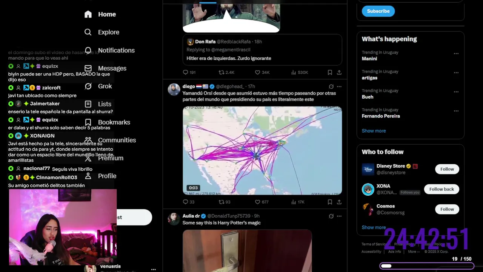Open @diegohead_ handle
Screen dimensions: 483x272
click(230, 87)
